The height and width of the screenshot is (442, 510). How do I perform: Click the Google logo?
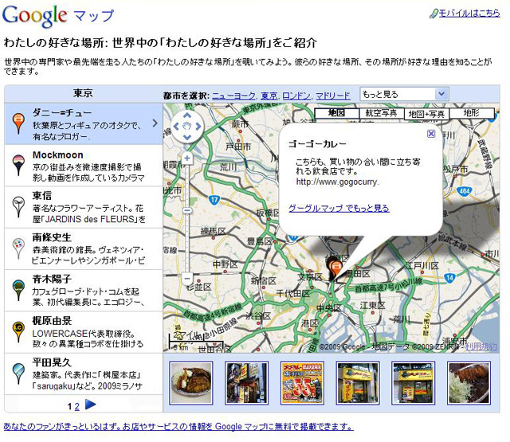35,16
